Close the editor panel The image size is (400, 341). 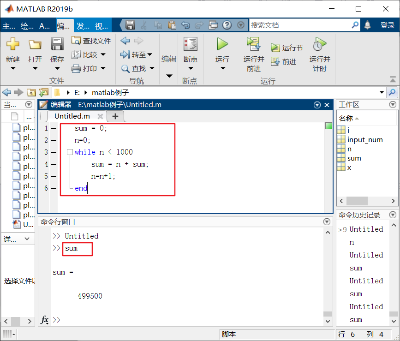click(x=327, y=105)
